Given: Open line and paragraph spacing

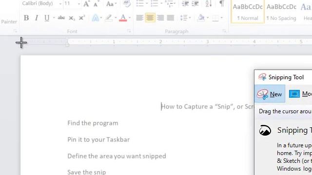Looking at the screenshot, I should [x=184, y=18].
